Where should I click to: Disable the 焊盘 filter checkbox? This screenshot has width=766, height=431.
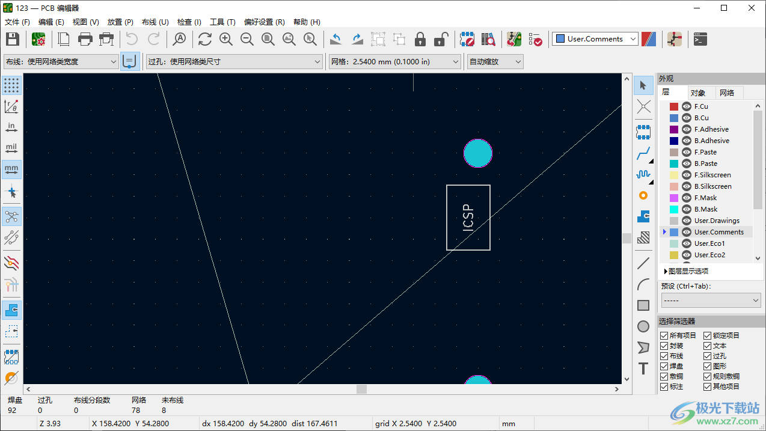tap(664, 366)
